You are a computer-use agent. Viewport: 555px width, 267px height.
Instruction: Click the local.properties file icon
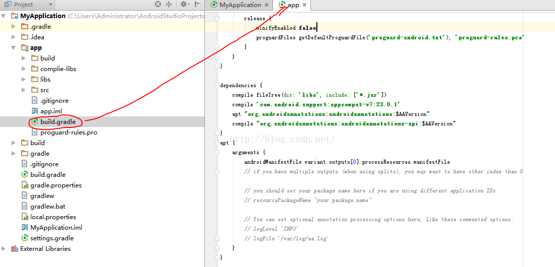(24, 217)
